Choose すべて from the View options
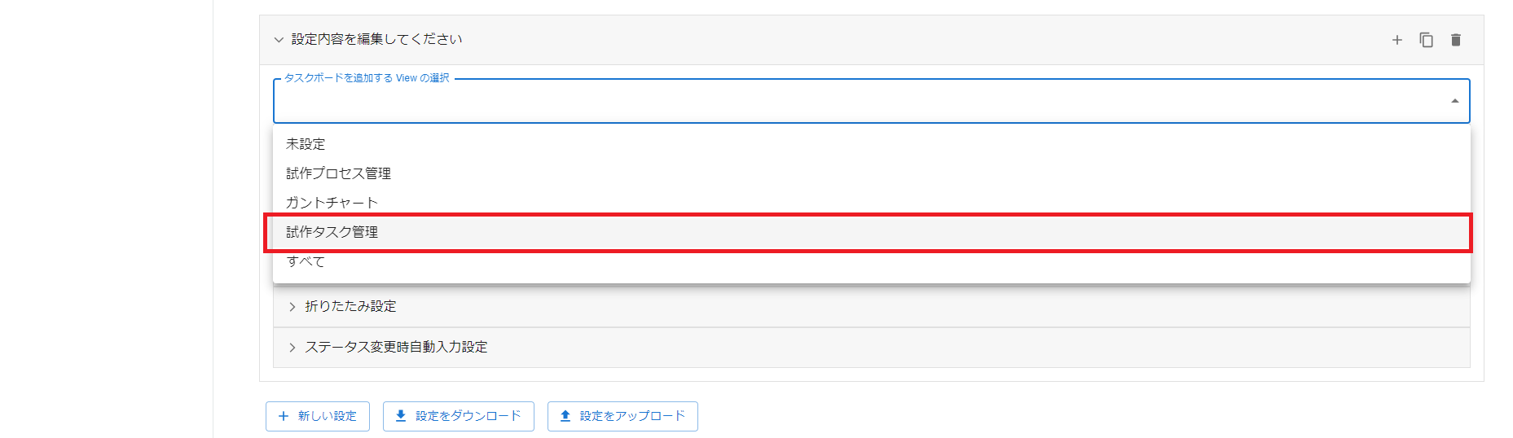The height and width of the screenshot is (438, 1513). [x=306, y=261]
